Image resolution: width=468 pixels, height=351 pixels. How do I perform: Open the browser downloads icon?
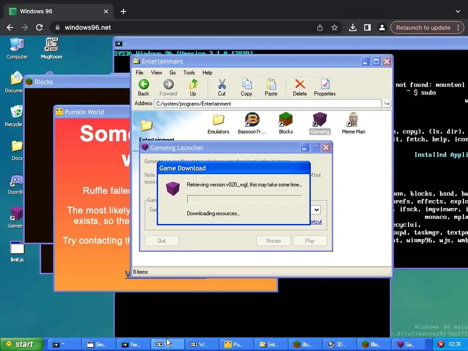coord(352,27)
